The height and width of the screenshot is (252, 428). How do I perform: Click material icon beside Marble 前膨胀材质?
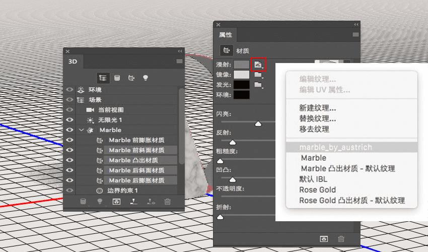[x=100, y=140]
